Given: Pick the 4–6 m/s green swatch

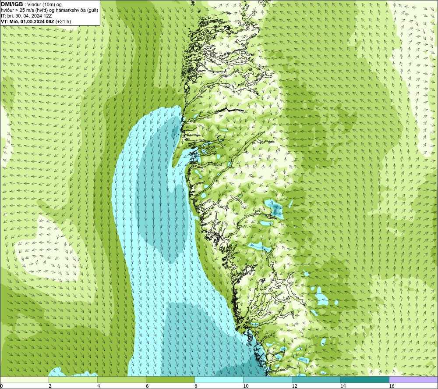Looking at the screenshot, I should coord(121,379).
